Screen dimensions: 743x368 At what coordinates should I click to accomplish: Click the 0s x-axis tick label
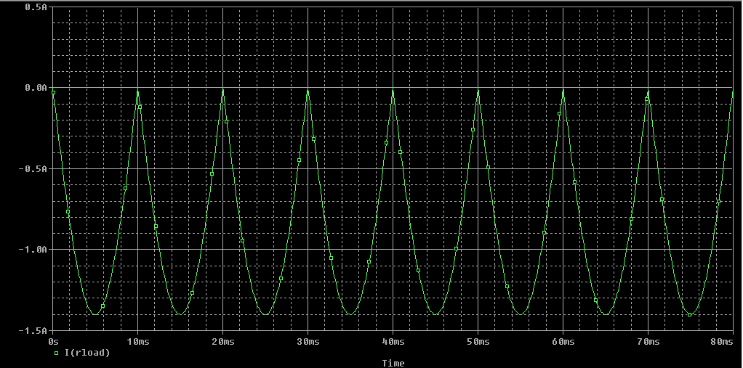(53, 340)
